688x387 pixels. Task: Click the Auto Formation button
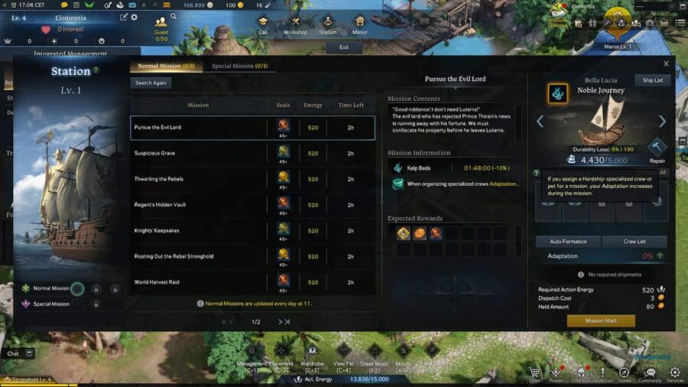[568, 242]
